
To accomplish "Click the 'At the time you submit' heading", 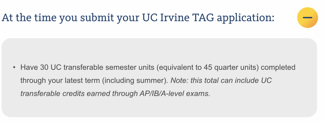I will click(x=138, y=18).
